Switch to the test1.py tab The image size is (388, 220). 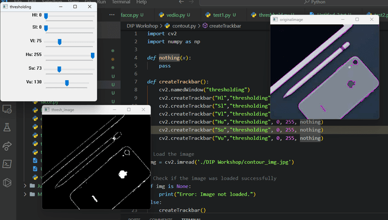click(x=221, y=15)
